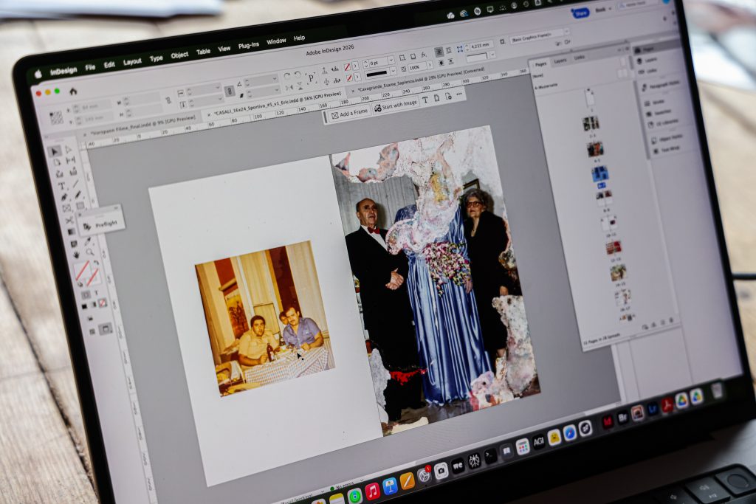Click the Flip Horizontal icon
The width and height of the screenshot is (756, 504).
coord(289,88)
